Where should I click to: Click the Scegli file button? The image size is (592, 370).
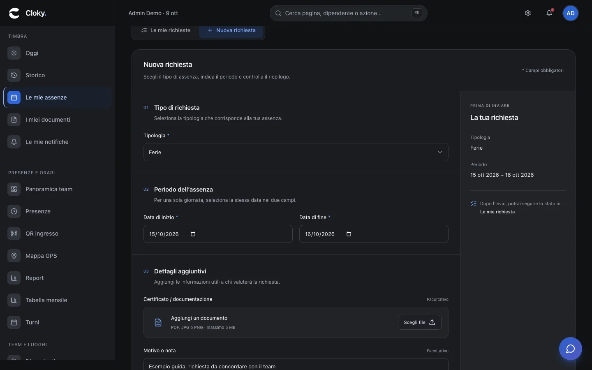[x=420, y=322]
